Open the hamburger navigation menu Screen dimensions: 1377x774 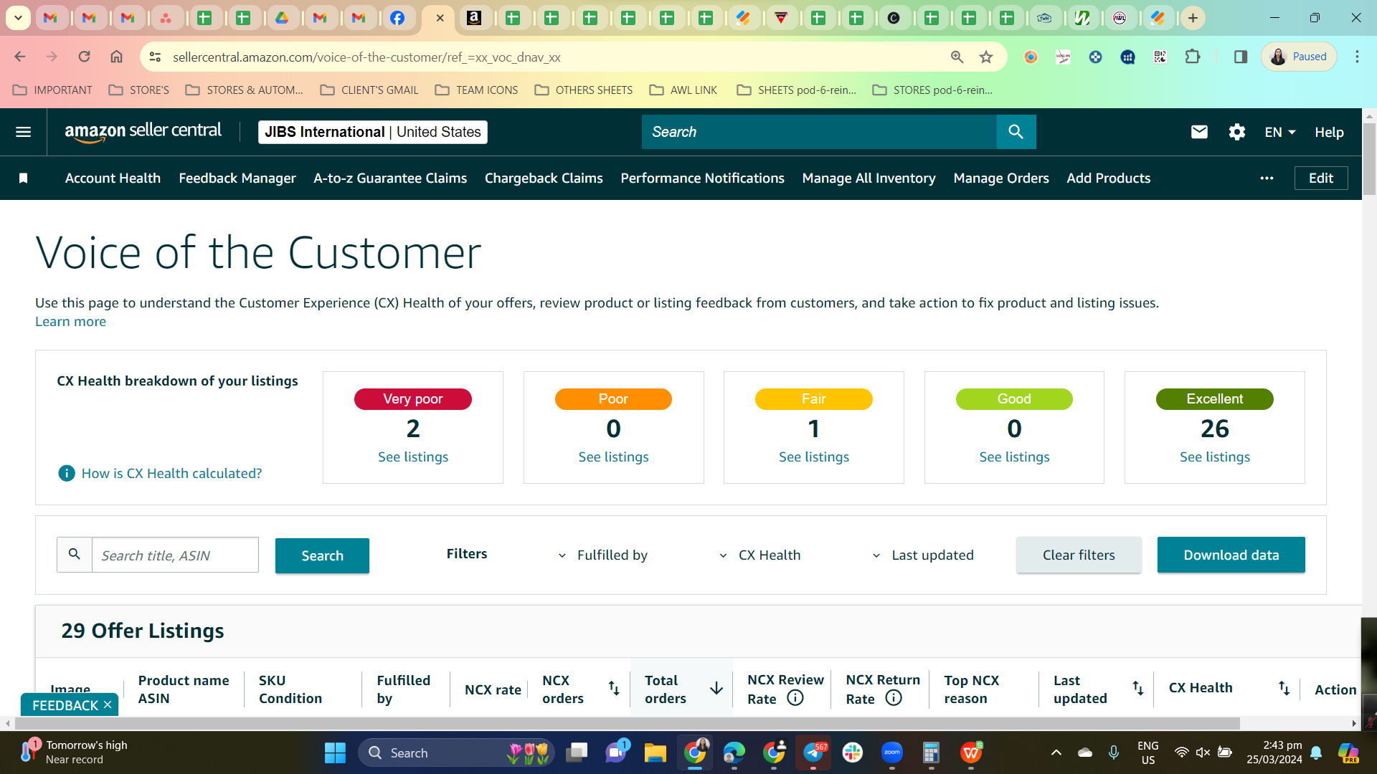point(23,132)
